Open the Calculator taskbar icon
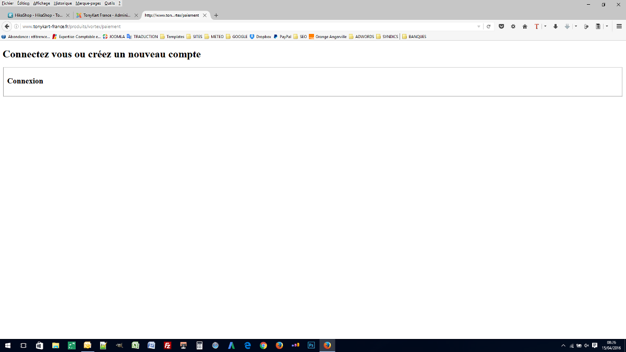This screenshot has height=352, width=626. (199, 345)
